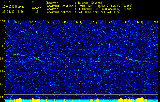The width and height of the screenshot is (160, 102).
Task: Click the 0.9 kHz axis label
Action: coord(2,59)
